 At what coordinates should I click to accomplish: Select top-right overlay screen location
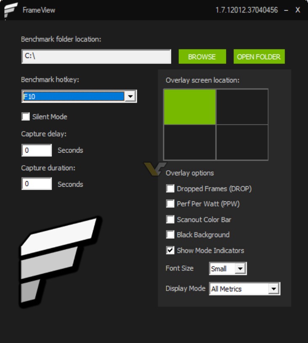click(x=242, y=107)
